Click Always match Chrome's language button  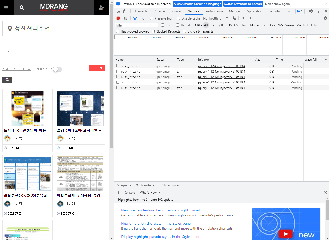click(197, 4)
